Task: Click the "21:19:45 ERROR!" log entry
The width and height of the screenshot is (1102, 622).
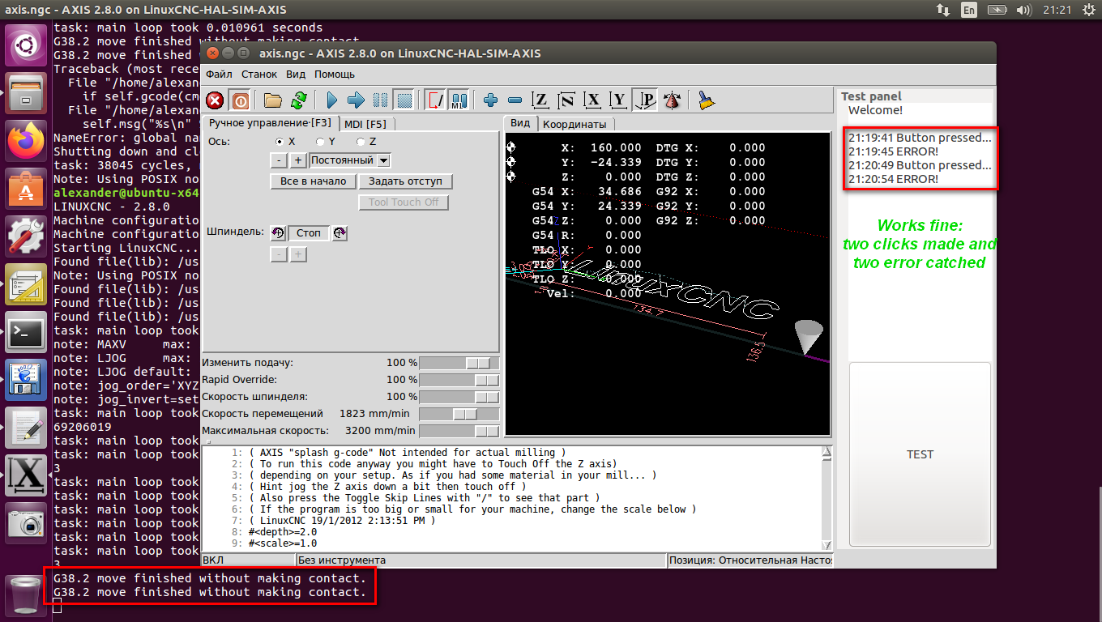Action: (x=894, y=151)
